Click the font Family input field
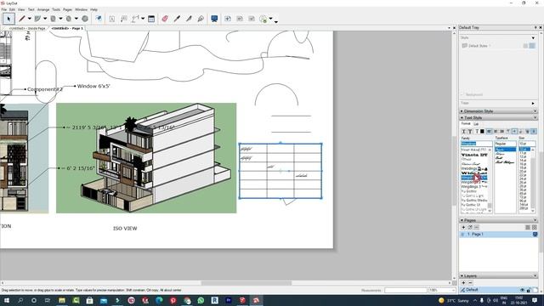The image size is (544, 306). click(476, 144)
